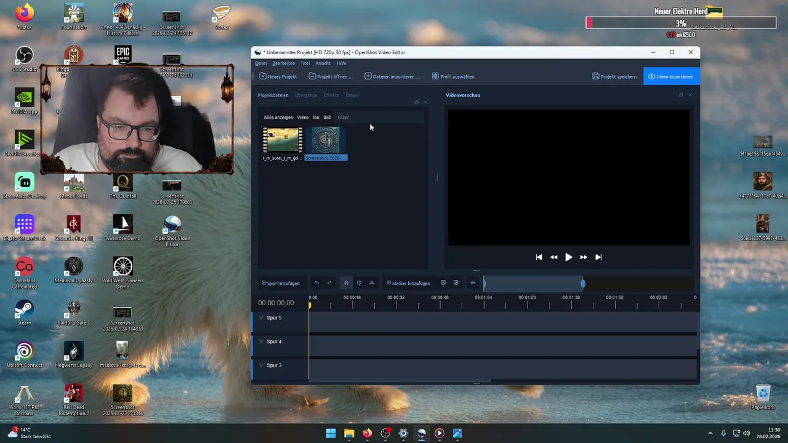The image size is (788, 443).
Task: Undock the Projektdateien panel
Action: tap(416, 102)
